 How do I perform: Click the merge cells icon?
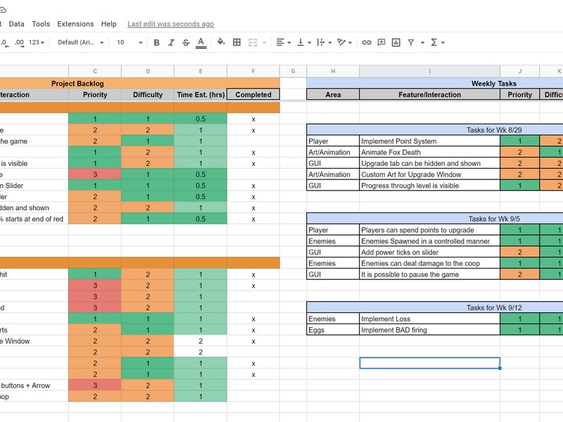[x=253, y=43]
